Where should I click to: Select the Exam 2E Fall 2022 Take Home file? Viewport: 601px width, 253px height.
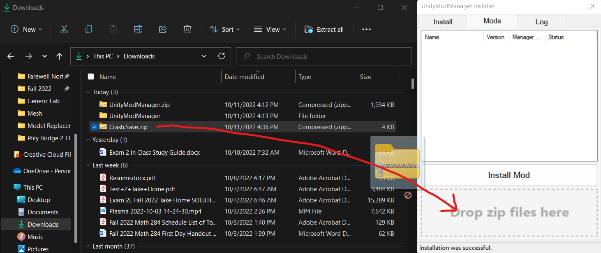point(243,200)
